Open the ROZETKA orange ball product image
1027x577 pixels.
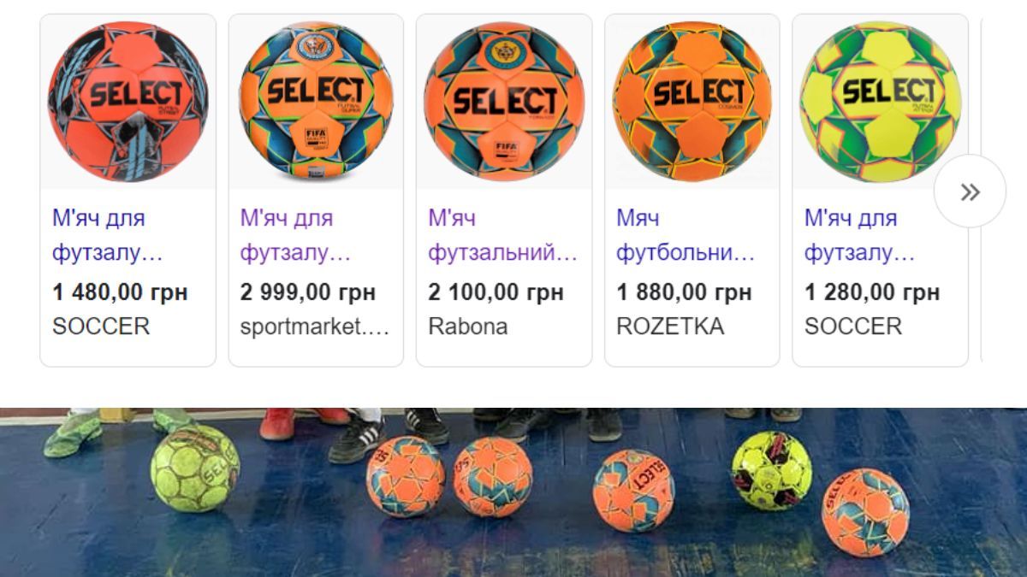[692, 101]
